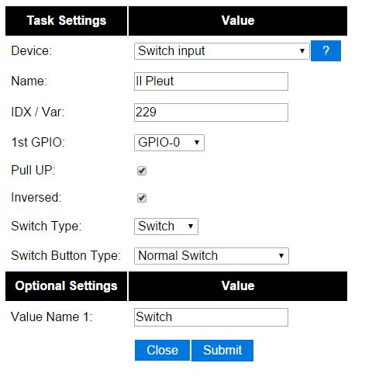Click the Inversed label text
The image size is (379, 377).
36,197
